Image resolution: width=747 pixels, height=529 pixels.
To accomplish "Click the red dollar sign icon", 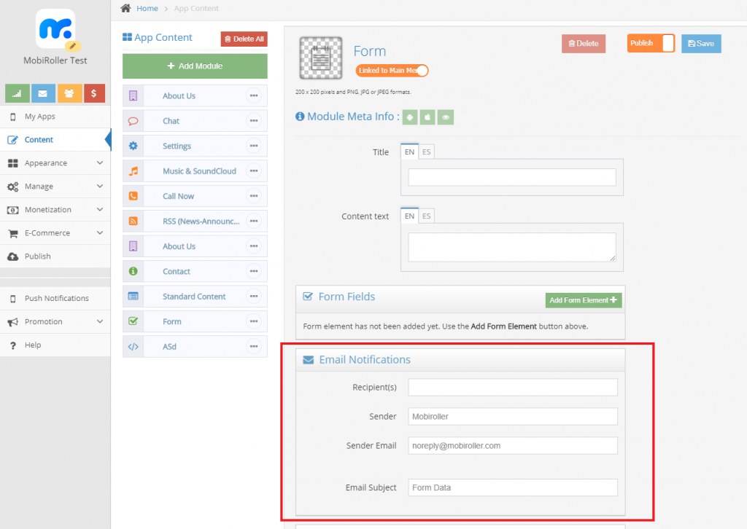I will (x=93, y=94).
